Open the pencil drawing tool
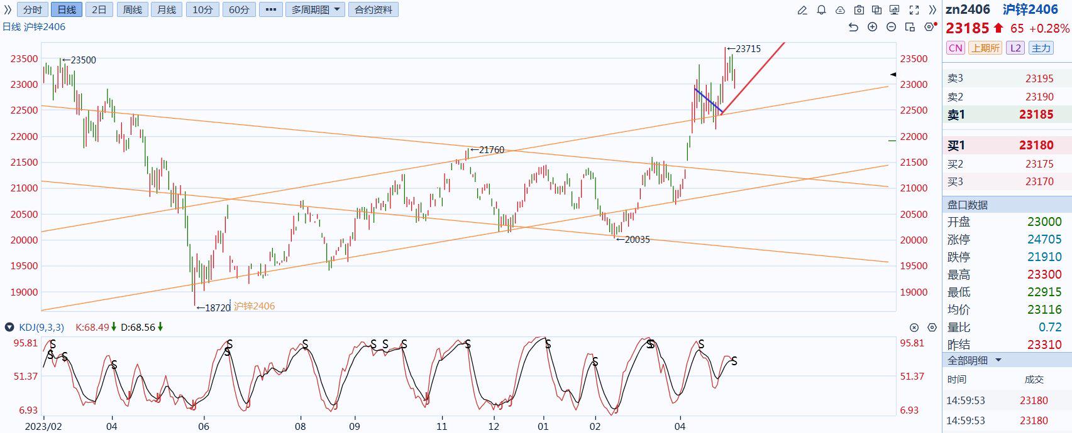Screen dimensions: 1072x433 [802, 10]
